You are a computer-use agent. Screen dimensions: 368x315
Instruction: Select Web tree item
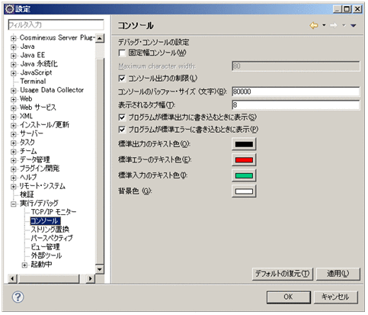click(26, 98)
